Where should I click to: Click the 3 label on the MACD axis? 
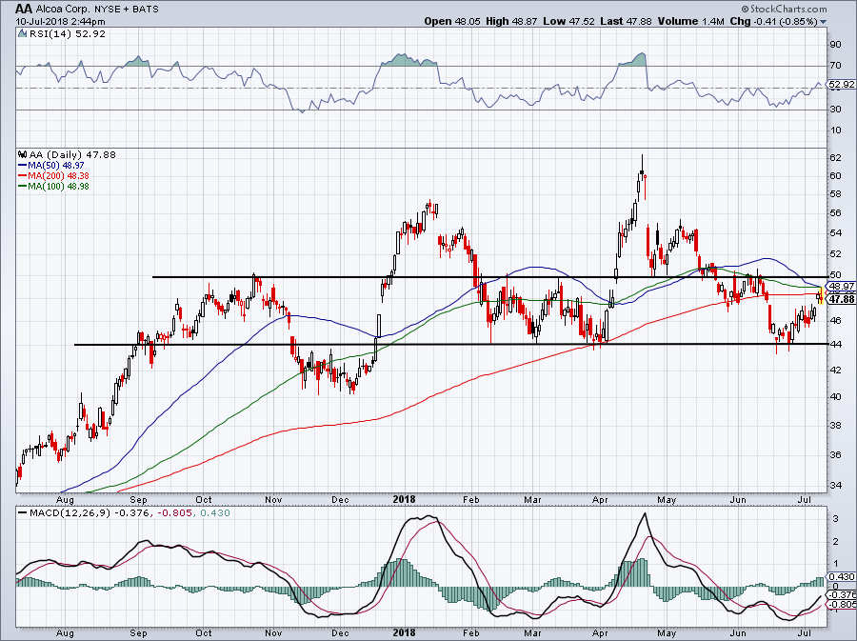835,518
